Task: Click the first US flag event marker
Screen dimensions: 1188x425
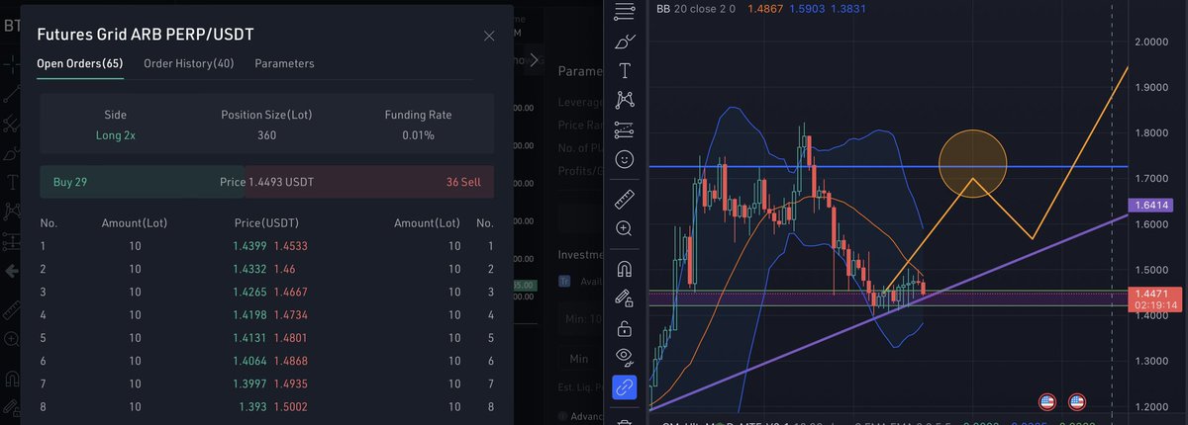Action: coord(1047,401)
